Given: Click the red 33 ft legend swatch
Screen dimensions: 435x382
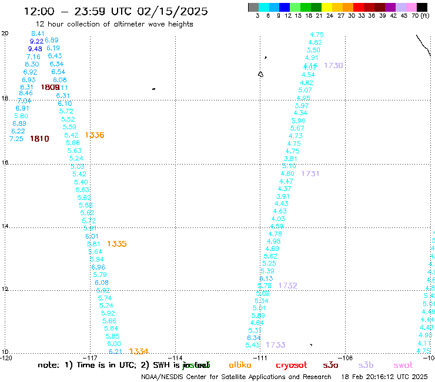Looking at the screenshot, I should tap(359, 7).
